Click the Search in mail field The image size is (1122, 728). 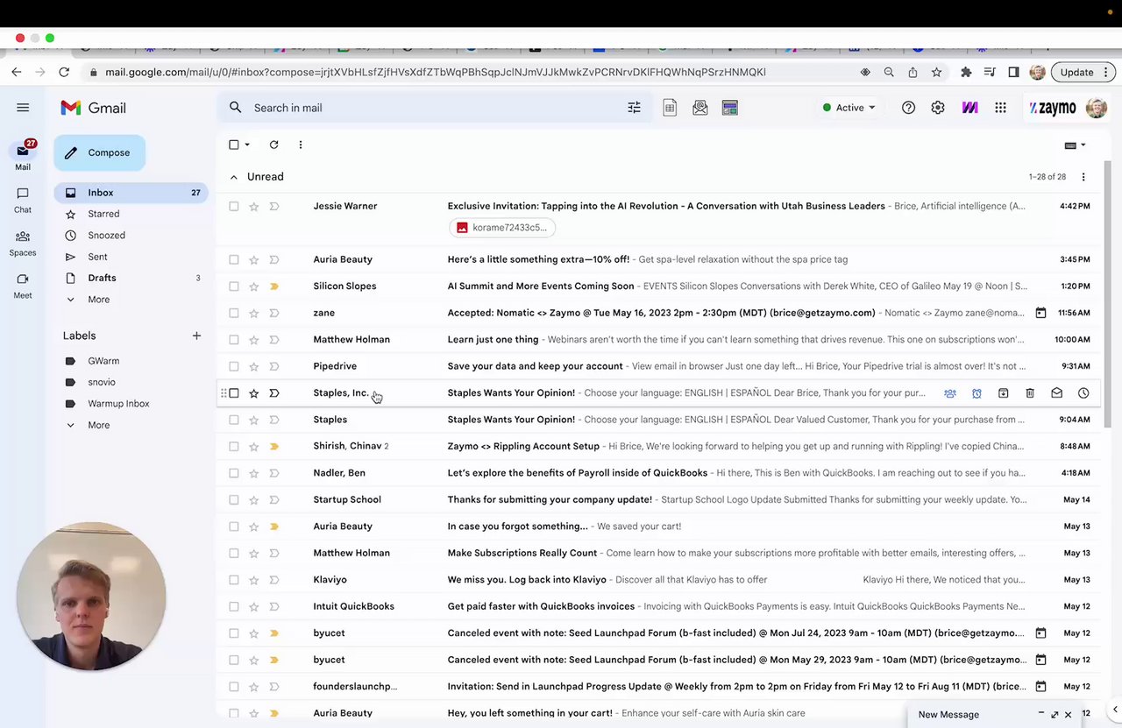pyautogui.click(x=434, y=108)
